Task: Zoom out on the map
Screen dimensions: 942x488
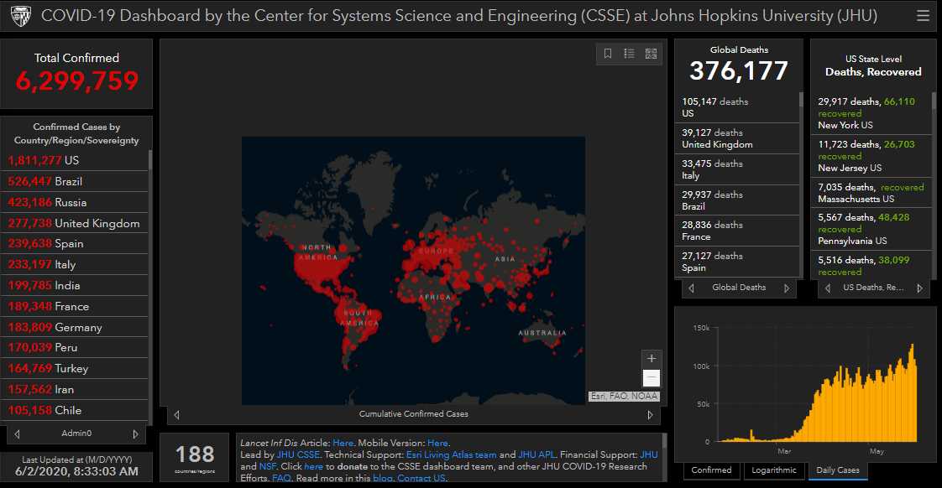Action: (652, 378)
